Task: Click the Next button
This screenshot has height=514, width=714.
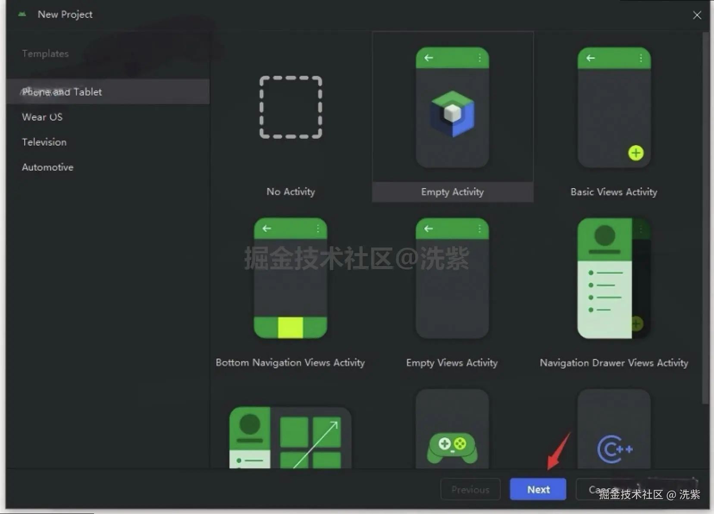Action: pyautogui.click(x=538, y=489)
